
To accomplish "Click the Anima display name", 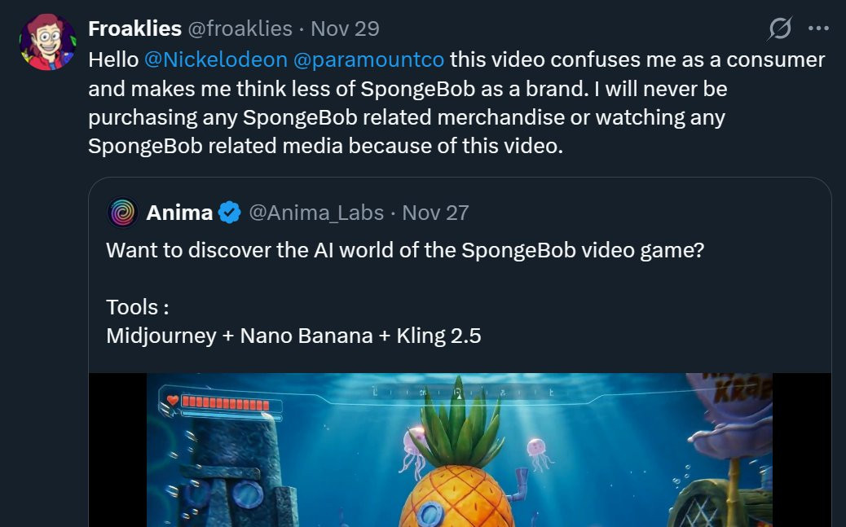I will tap(179, 213).
